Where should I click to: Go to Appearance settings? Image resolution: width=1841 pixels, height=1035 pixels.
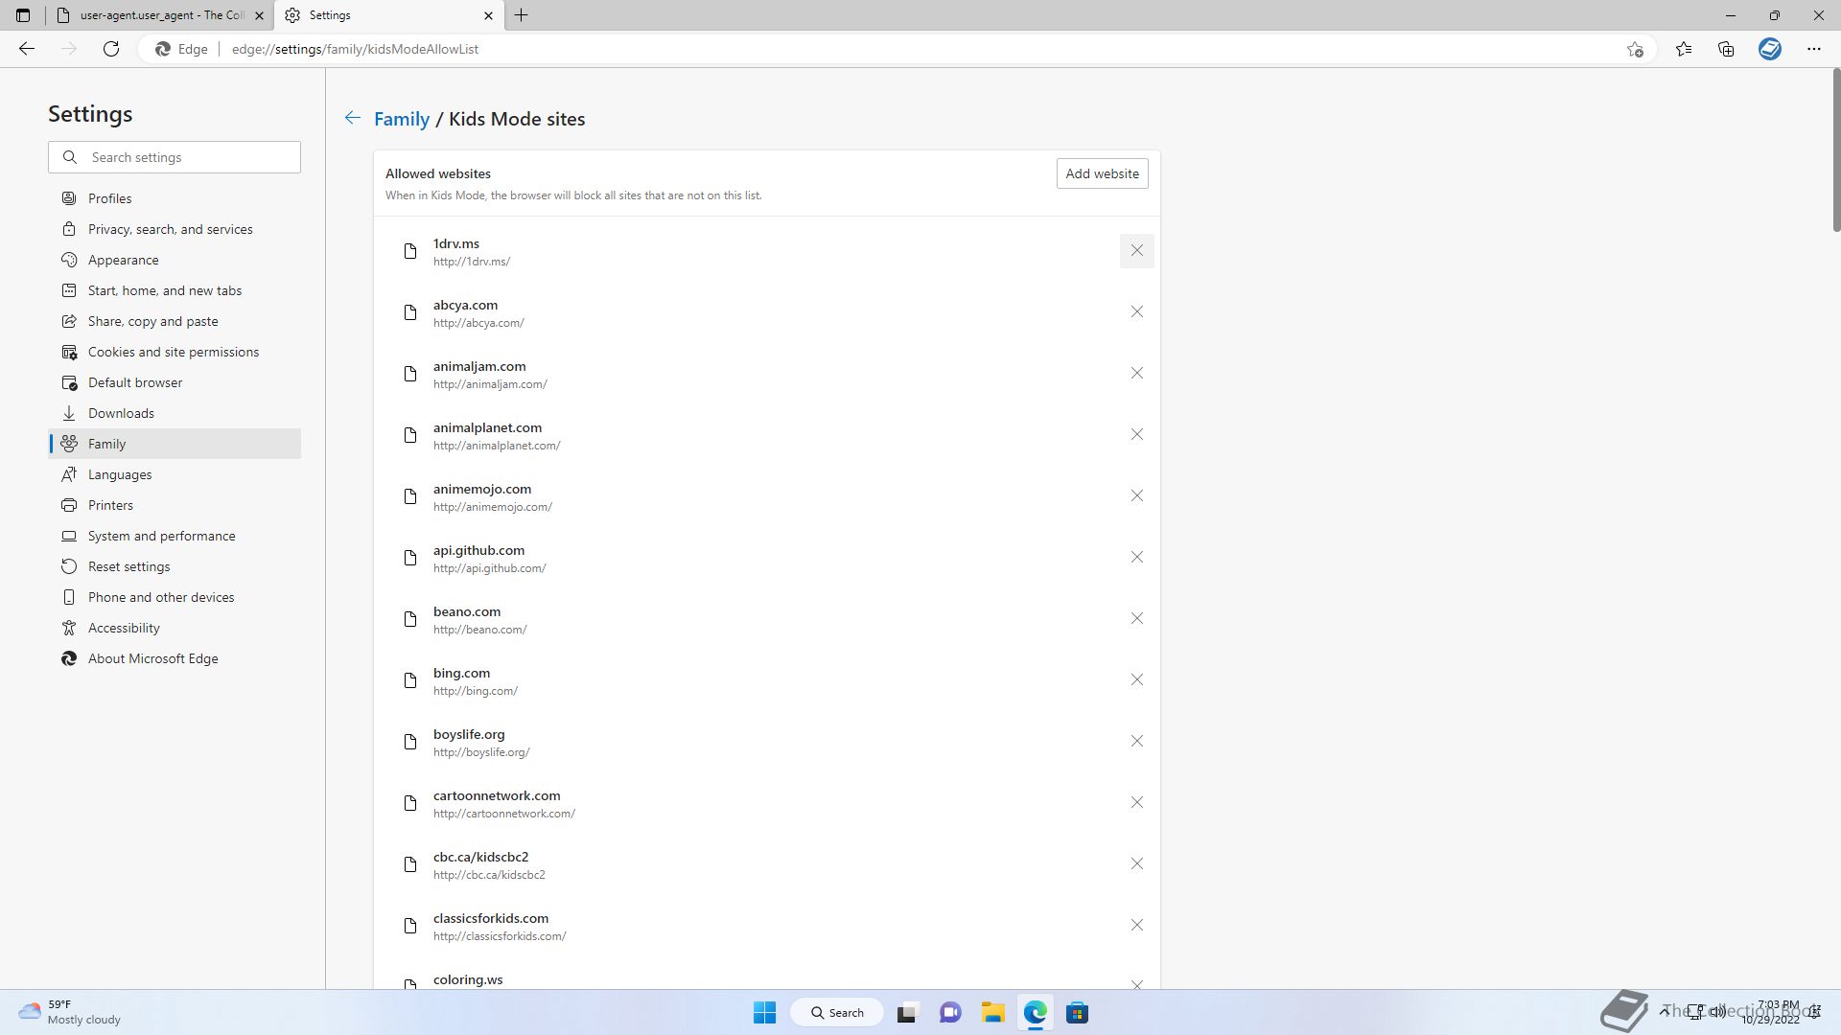(x=175, y=260)
